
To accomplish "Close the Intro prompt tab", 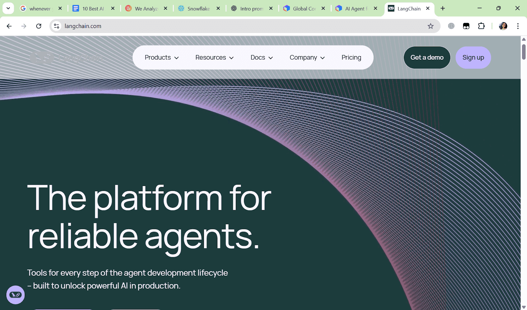I will tap(271, 9).
